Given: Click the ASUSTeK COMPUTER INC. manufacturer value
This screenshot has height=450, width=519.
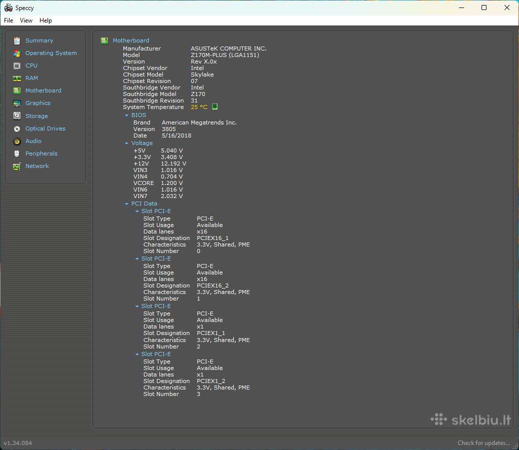Looking at the screenshot, I should (228, 48).
